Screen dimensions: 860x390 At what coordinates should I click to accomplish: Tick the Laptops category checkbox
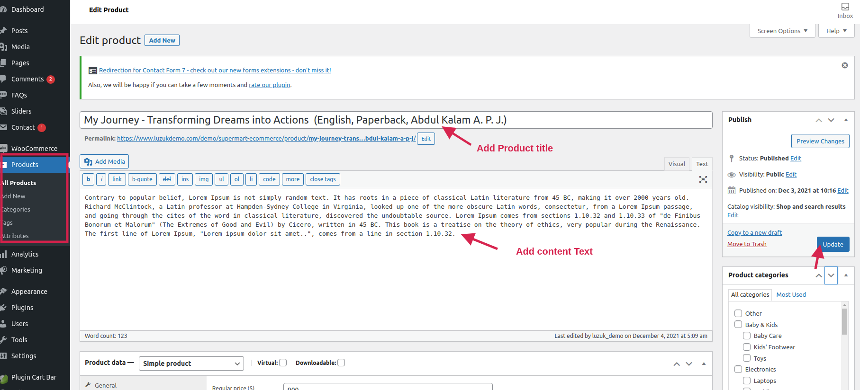click(x=747, y=381)
